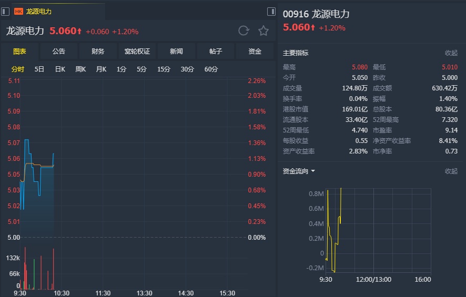Switch to the 财务 tab
466x297 pixels.
click(98, 52)
